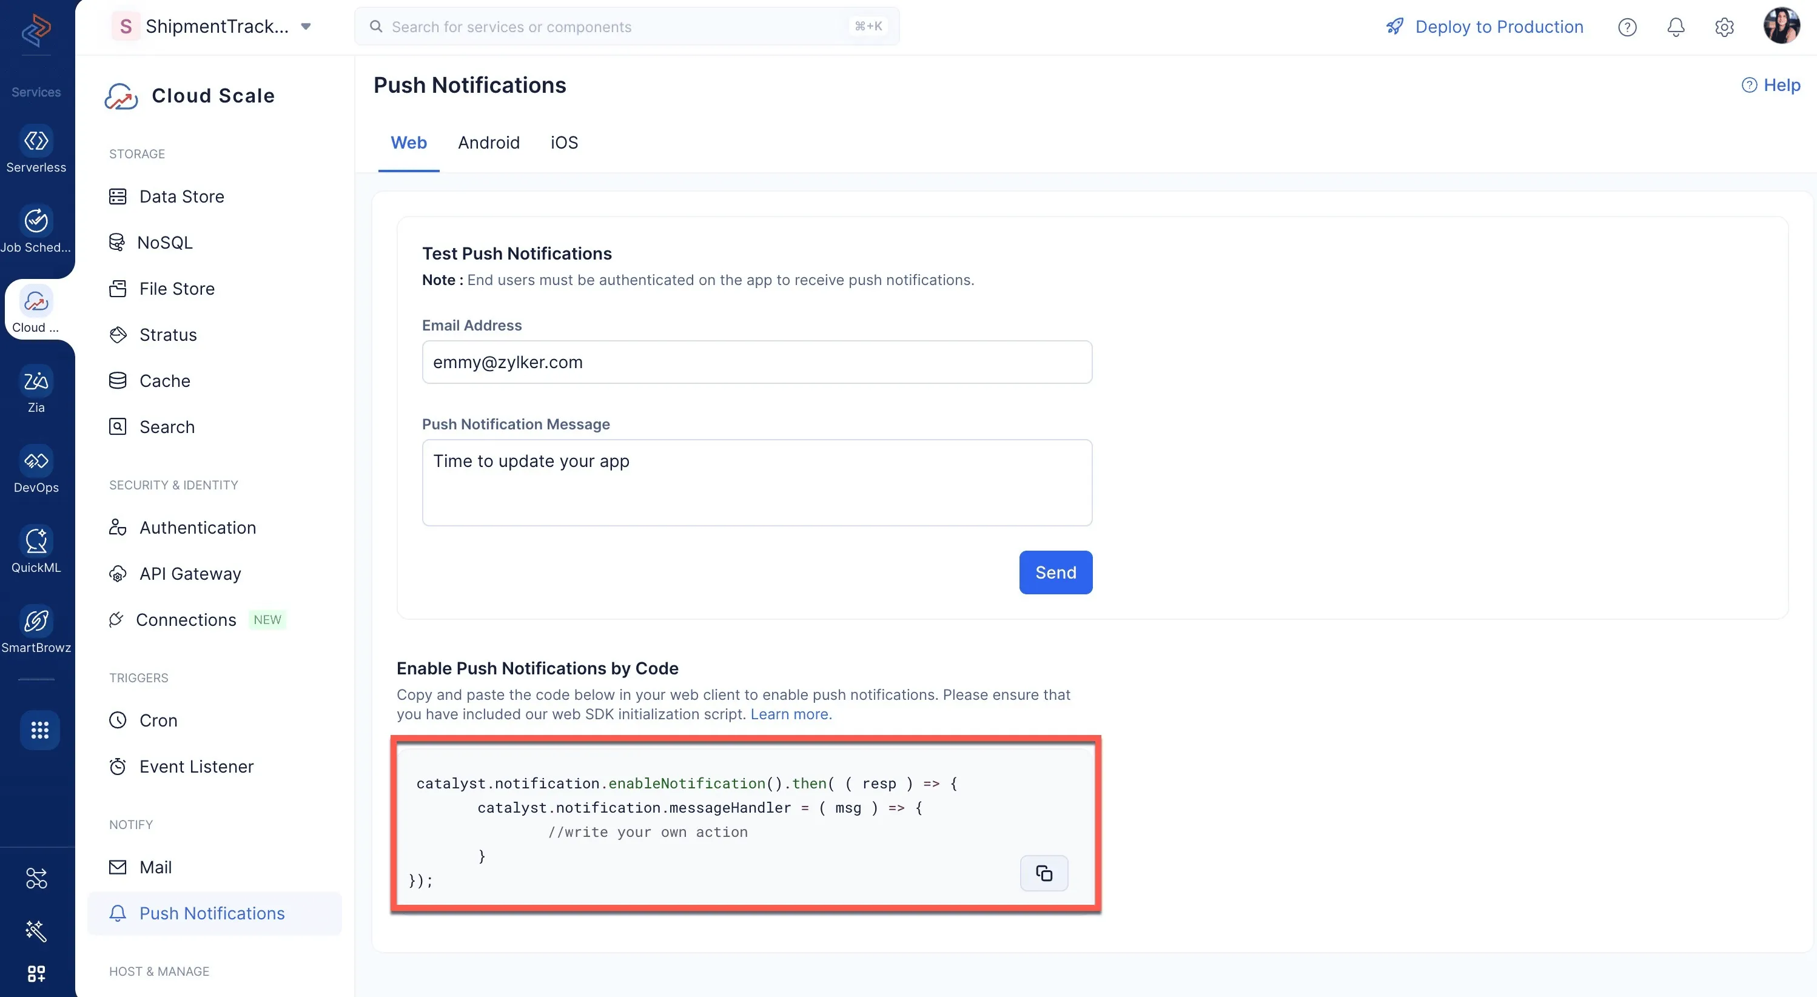Viewport: 1817px width, 997px height.
Task: Copy the push notification code snippet
Action: click(1043, 873)
